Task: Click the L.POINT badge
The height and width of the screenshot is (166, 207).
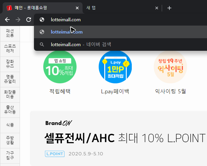Action: tap(55, 154)
